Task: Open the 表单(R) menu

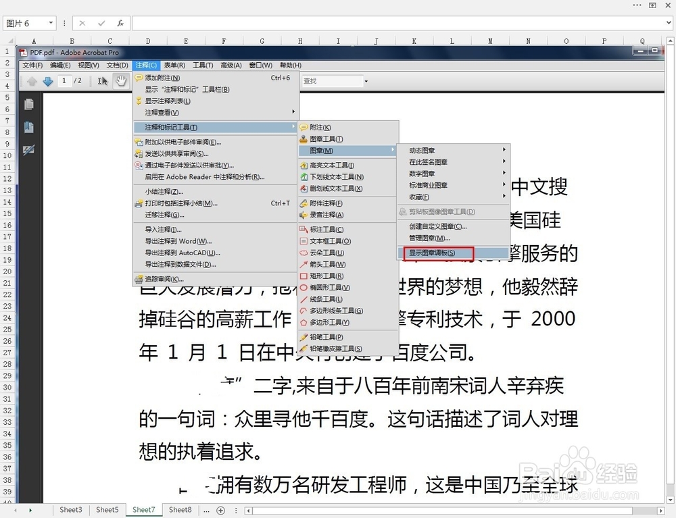Action: tap(174, 66)
